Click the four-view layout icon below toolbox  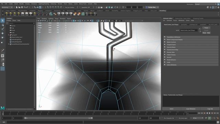tap(2, 60)
